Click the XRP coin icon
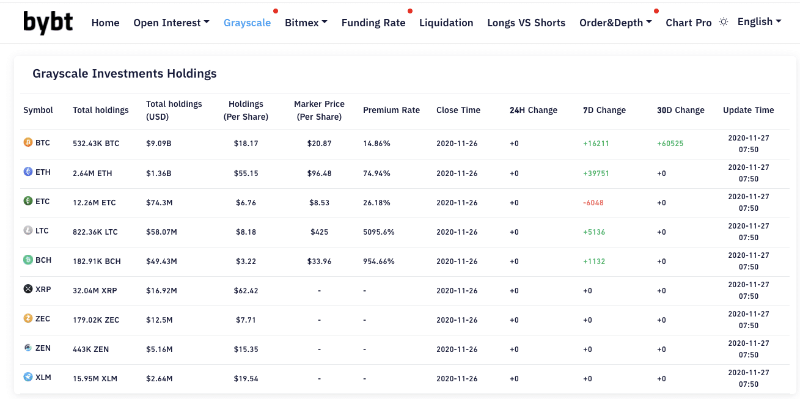 click(28, 289)
